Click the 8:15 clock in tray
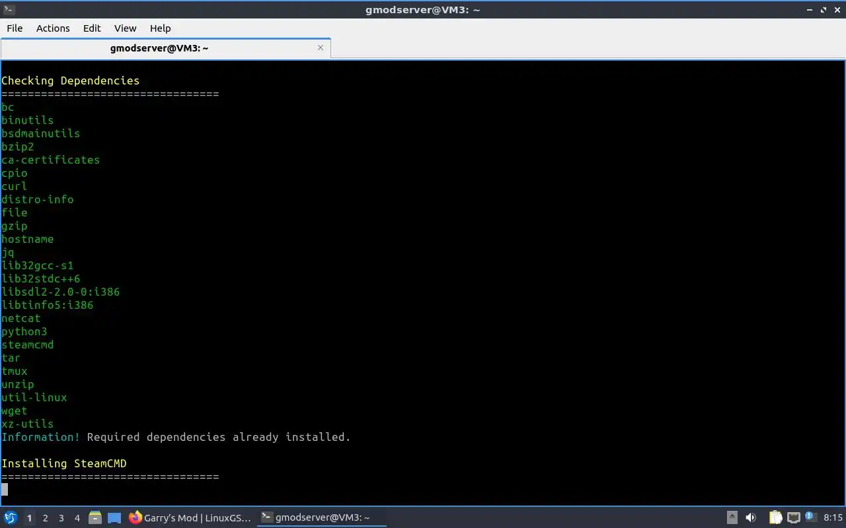Image resolution: width=846 pixels, height=528 pixels. 833,517
